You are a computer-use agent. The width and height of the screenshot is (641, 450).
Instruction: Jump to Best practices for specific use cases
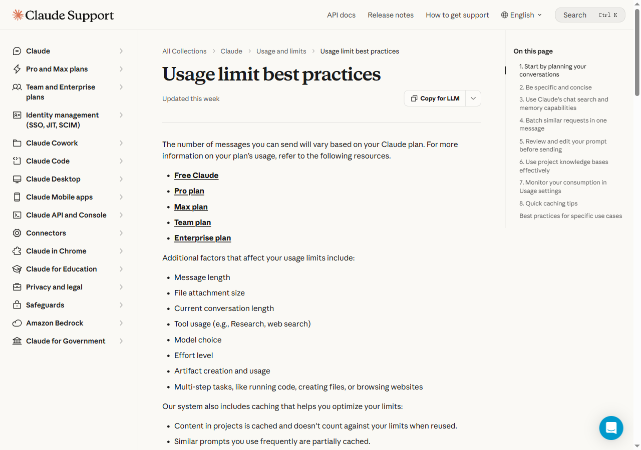click(x=571, y=216)
